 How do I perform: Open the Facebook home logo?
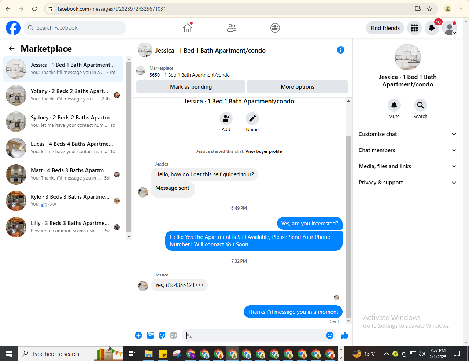tap(13, 28)
